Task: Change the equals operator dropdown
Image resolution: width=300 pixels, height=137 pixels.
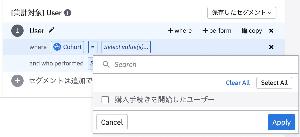Action: tap(93, 47)
